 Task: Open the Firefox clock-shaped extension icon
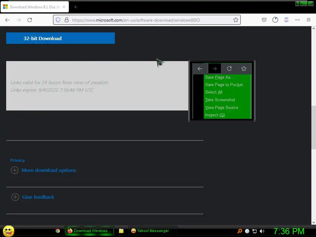pyautogui.click(x=275, y=20)
